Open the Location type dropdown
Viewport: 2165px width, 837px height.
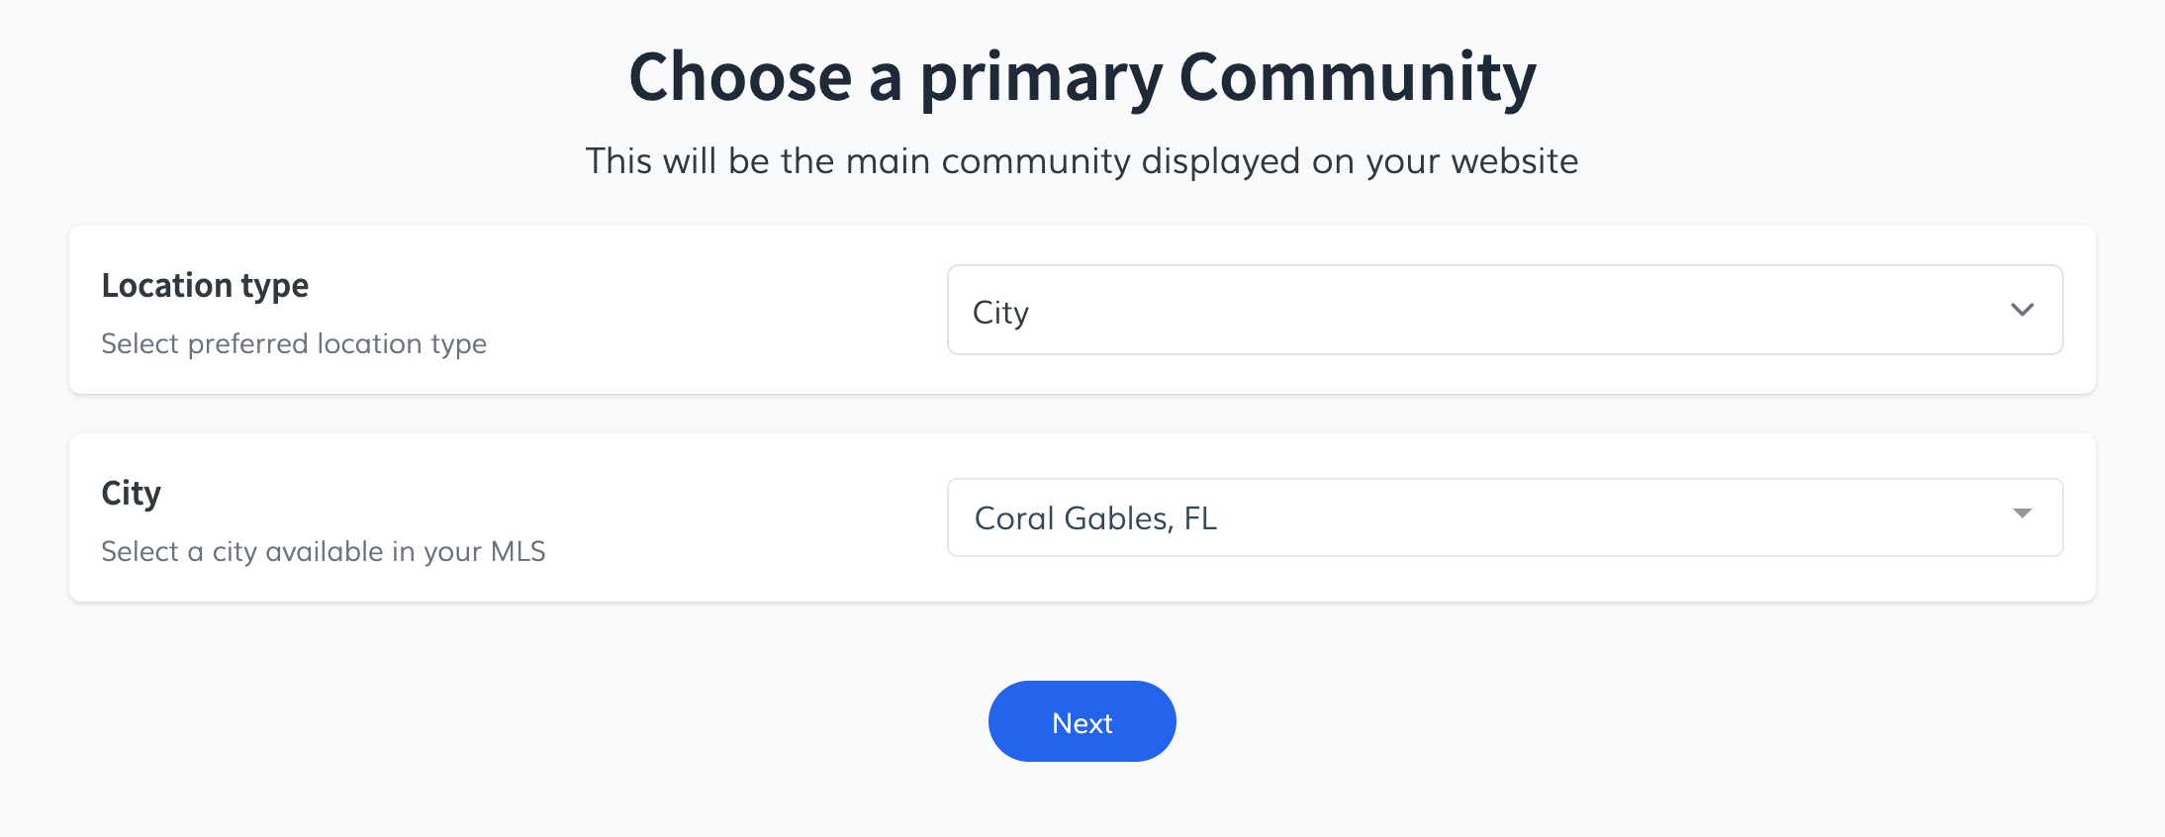pyautogui.click(x=1504, y=310)
